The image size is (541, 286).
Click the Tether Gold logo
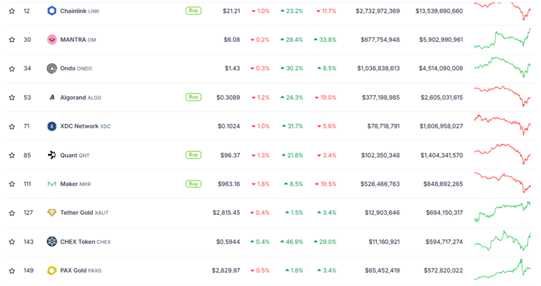tap(52, 213)
